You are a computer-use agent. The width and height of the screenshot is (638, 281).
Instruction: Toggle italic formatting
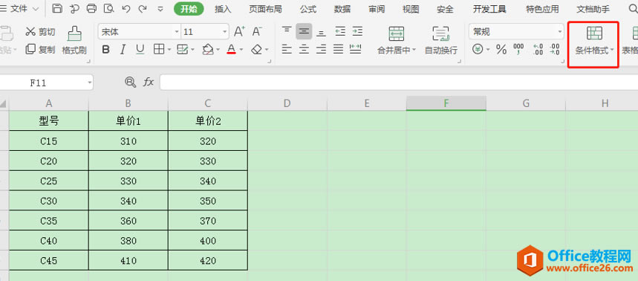point(123,50)
